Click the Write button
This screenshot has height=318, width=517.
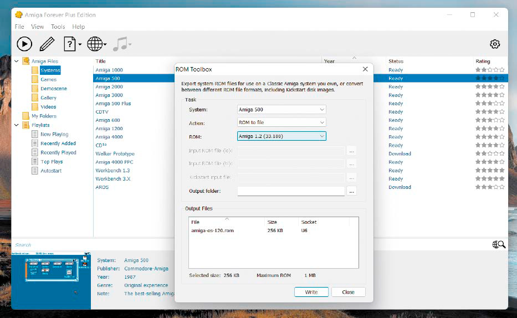(311, 292)
